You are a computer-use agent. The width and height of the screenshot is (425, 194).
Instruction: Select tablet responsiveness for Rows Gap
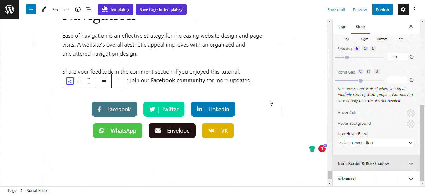(369, 71)
